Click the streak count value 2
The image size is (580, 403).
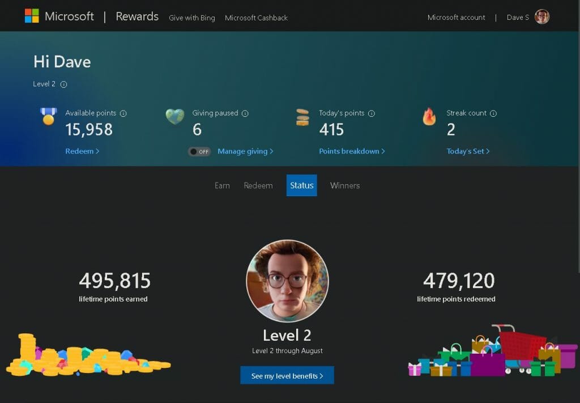tap(451, 130)
